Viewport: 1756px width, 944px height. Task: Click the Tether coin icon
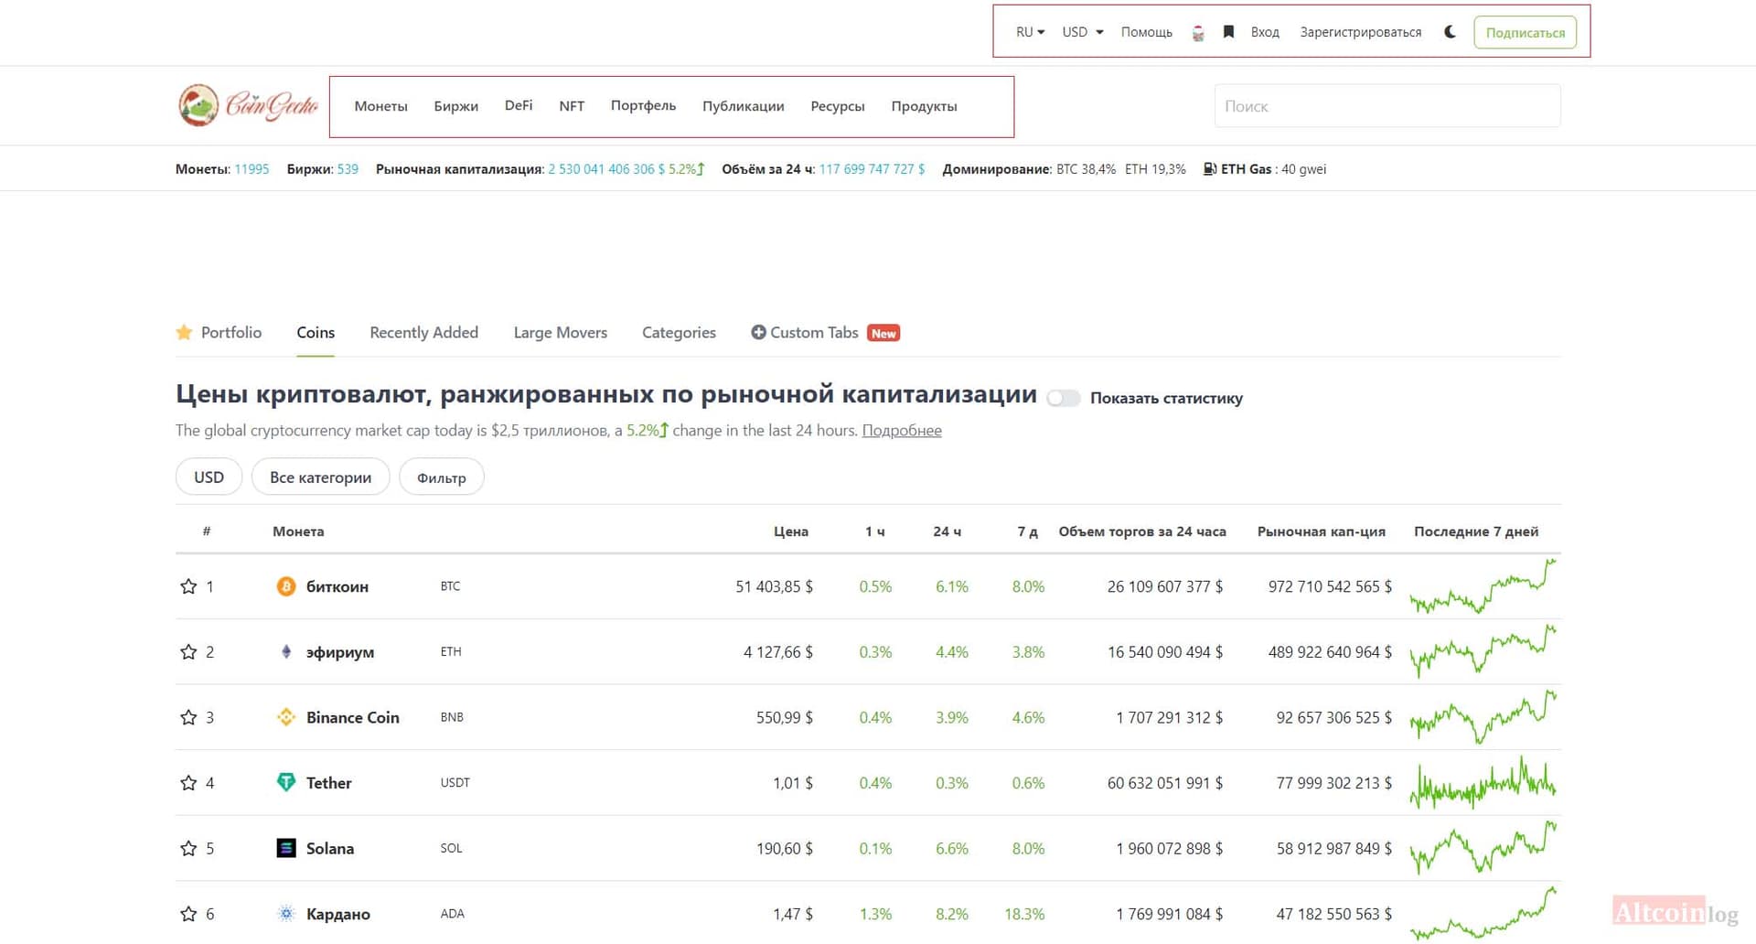(286, 783)
